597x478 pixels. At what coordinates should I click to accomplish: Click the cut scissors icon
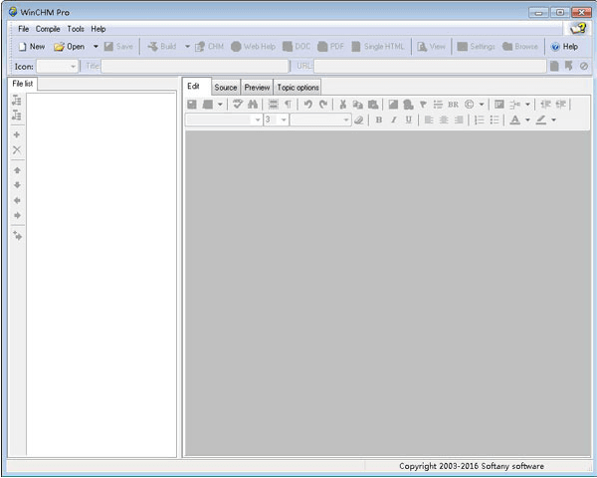pos(342,104)
